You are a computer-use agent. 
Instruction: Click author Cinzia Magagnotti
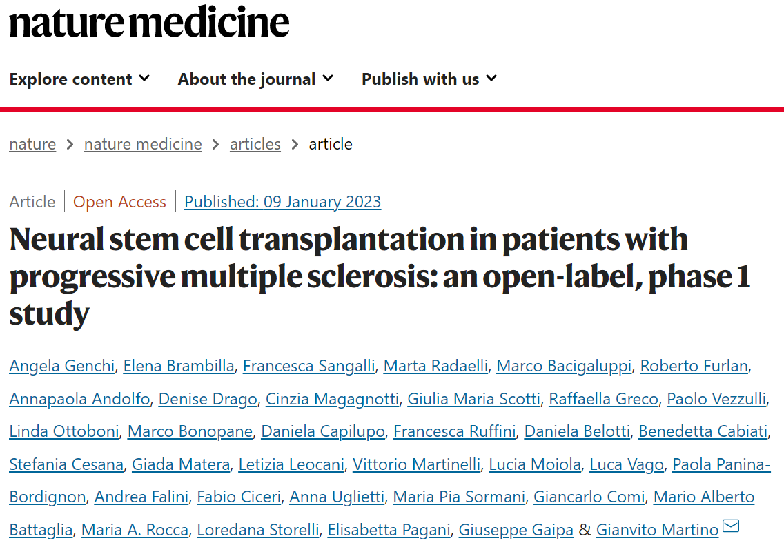[x=332, y=399]
